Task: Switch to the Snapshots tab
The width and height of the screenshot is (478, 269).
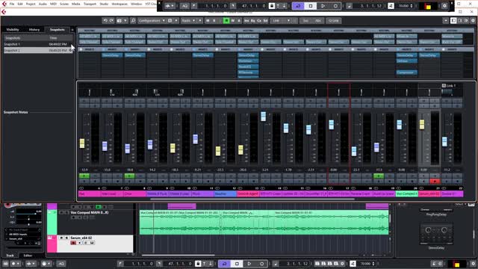Action: coord(58,30)
